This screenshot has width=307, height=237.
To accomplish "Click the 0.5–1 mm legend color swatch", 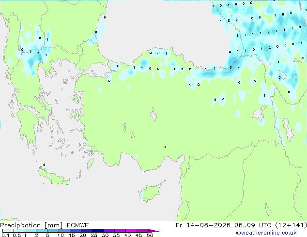I will [x=19, y=231].
